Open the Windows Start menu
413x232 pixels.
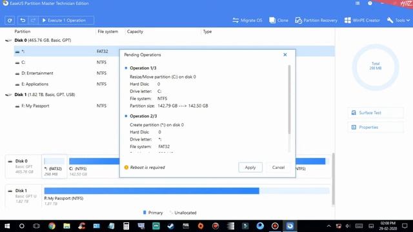(x=7, y=226)
